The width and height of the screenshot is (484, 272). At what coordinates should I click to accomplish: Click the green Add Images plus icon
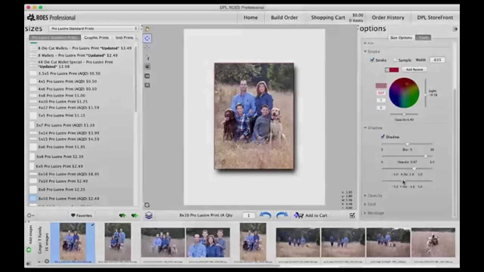[x=29, y=250]
